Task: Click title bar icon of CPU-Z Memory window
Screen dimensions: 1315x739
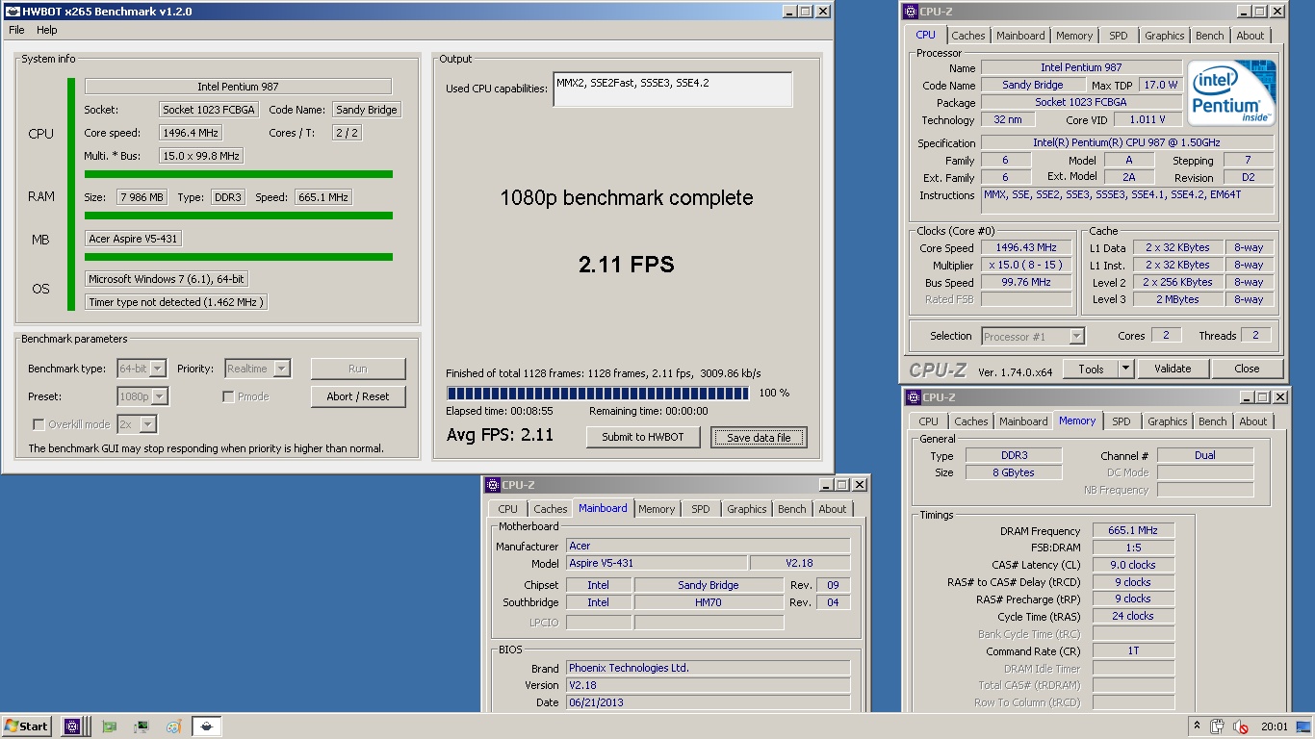Action: 914,397
